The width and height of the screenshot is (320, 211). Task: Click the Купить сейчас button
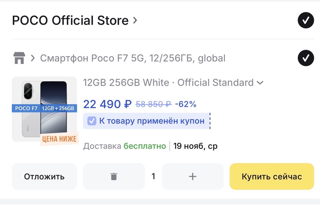(272, 176)
